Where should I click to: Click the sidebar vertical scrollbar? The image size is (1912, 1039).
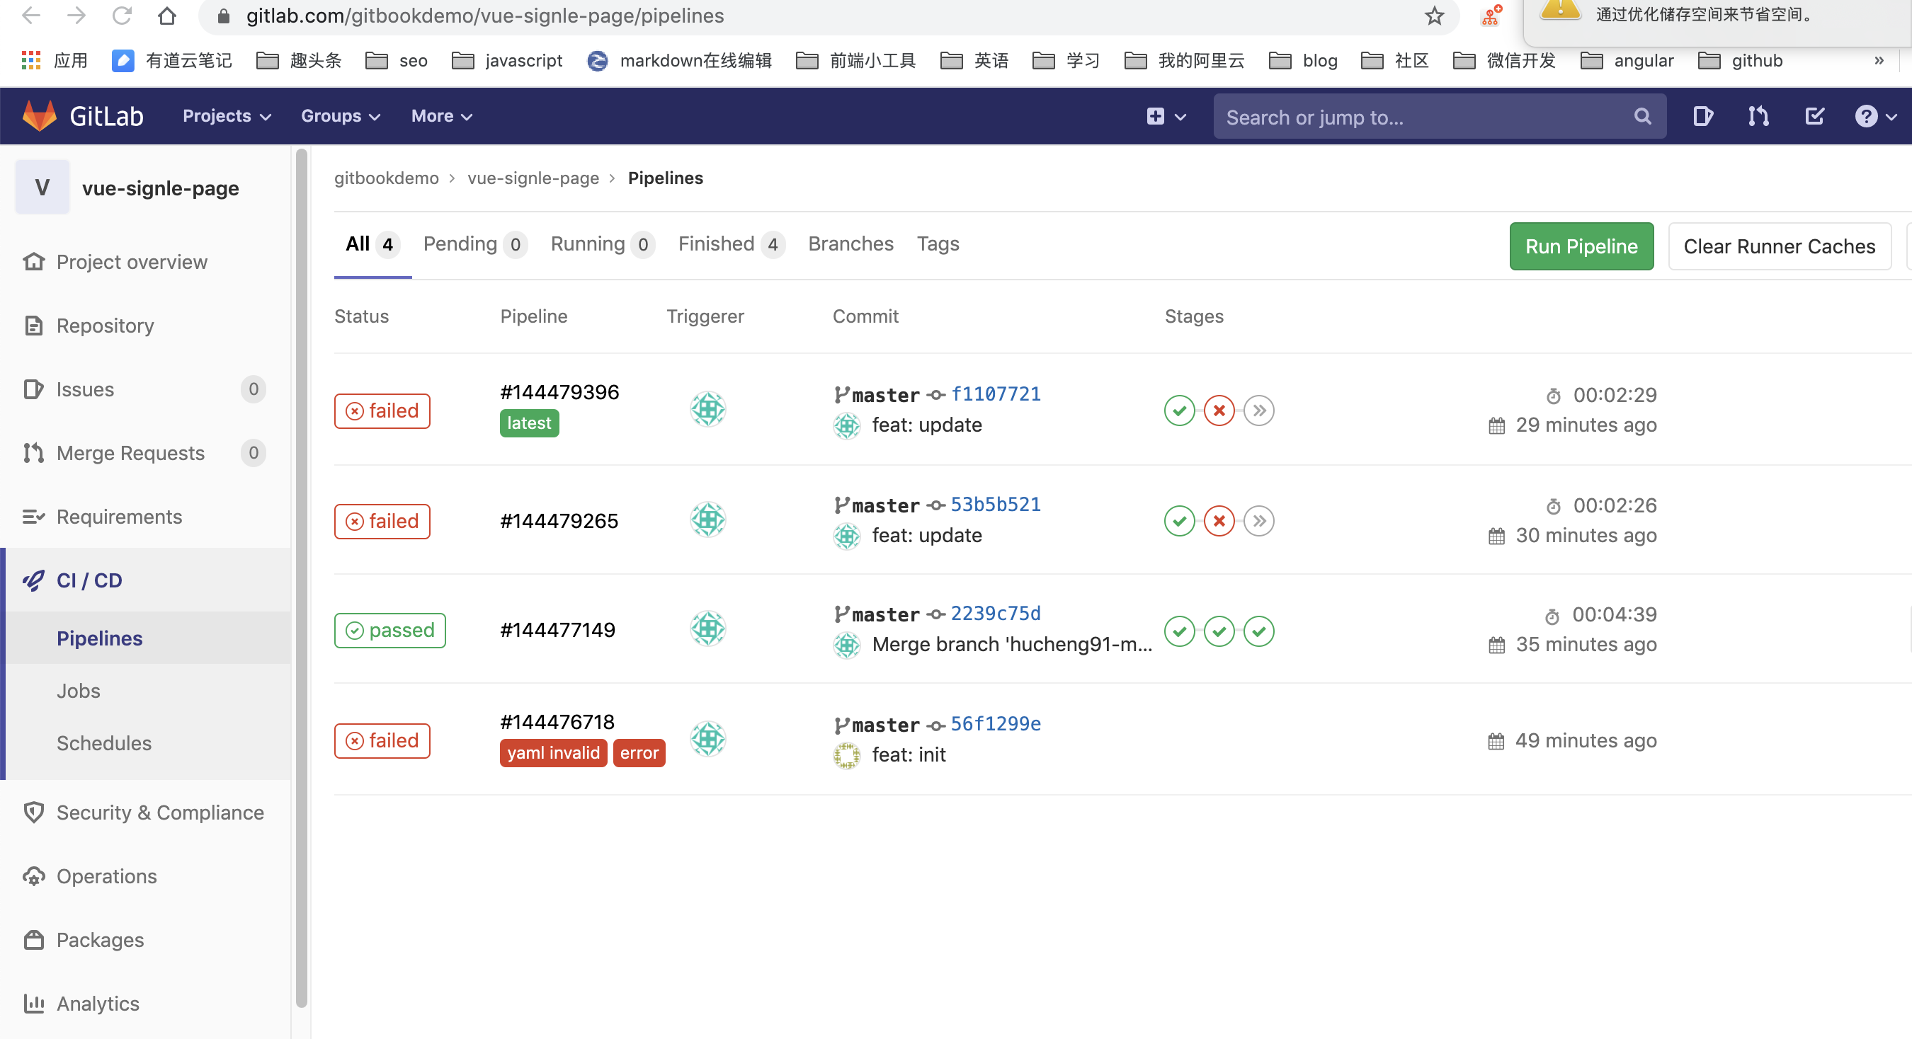(x=300, y=578)
